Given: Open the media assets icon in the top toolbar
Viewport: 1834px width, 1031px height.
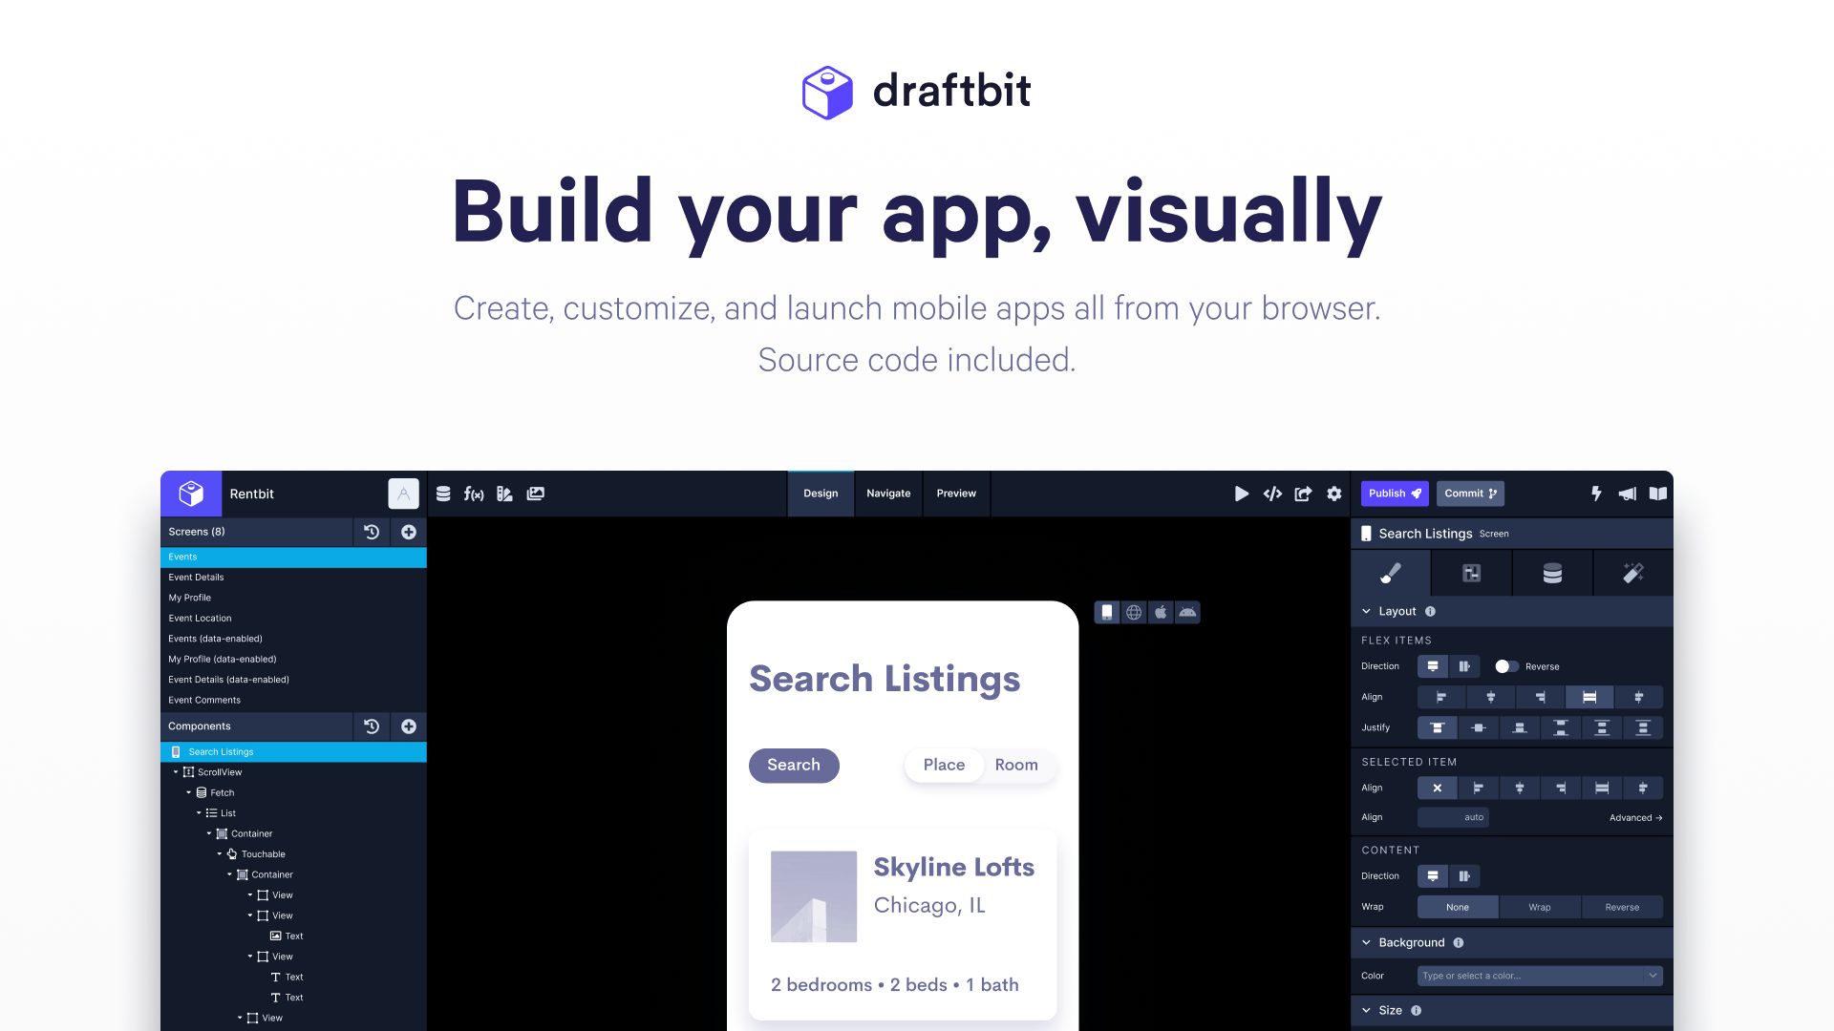Looking at the screenshot, I should click(x=535, y=494).
